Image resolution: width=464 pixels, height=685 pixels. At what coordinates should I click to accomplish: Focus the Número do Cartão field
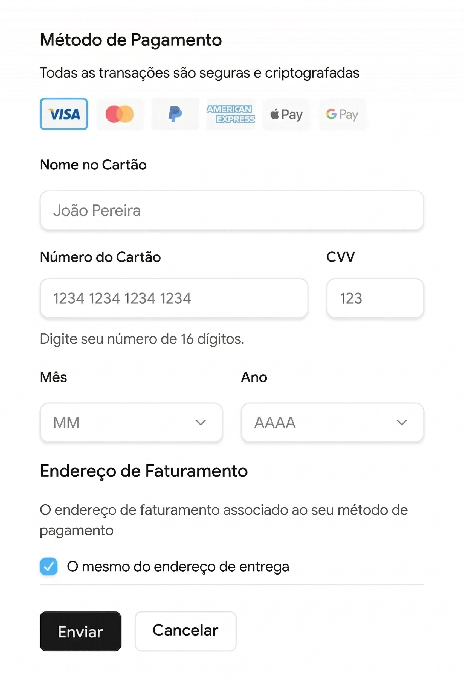[x=174, y=298]
